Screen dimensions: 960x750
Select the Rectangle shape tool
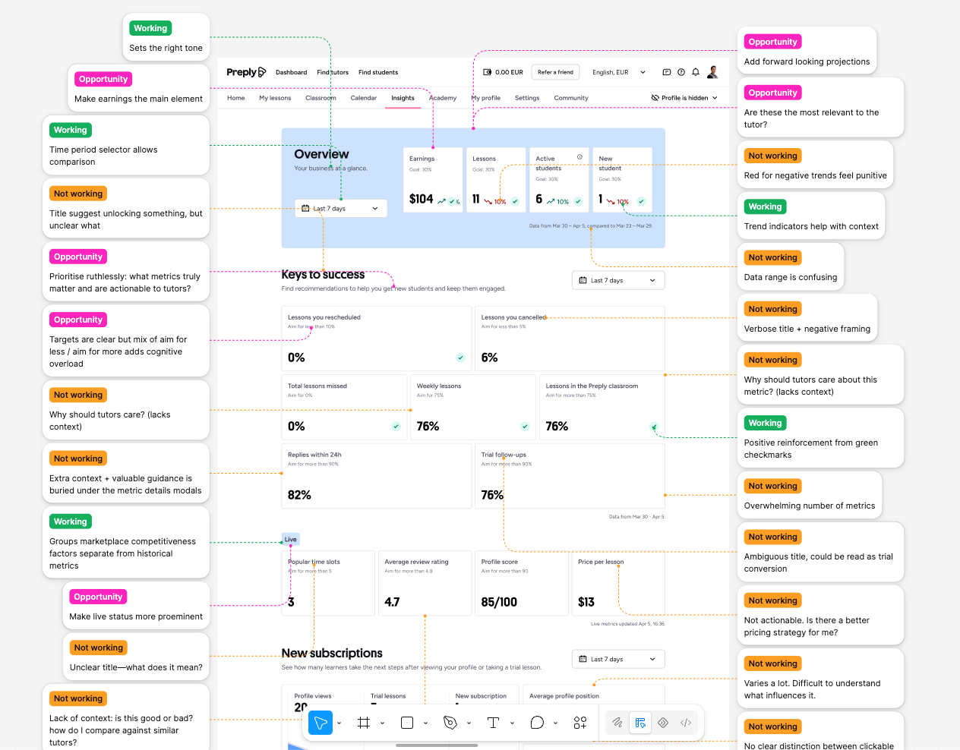point(407,723)
